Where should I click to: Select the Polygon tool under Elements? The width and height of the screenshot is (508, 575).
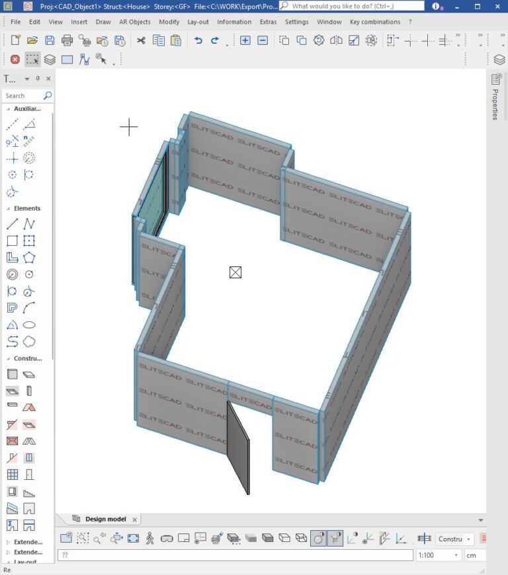pos(29,258)
